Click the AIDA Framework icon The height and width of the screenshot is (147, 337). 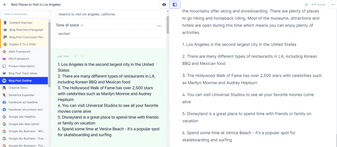[4, 52]
